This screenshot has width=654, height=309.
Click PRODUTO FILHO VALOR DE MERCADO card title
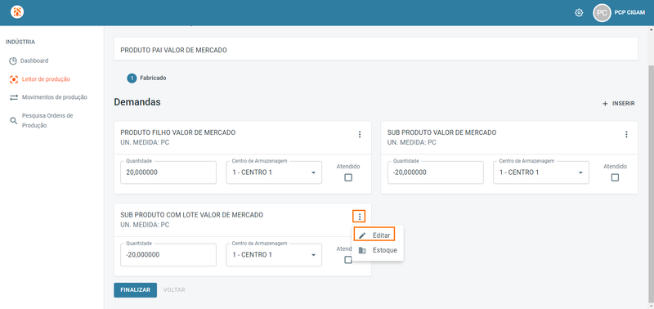[x=178, y=132]
